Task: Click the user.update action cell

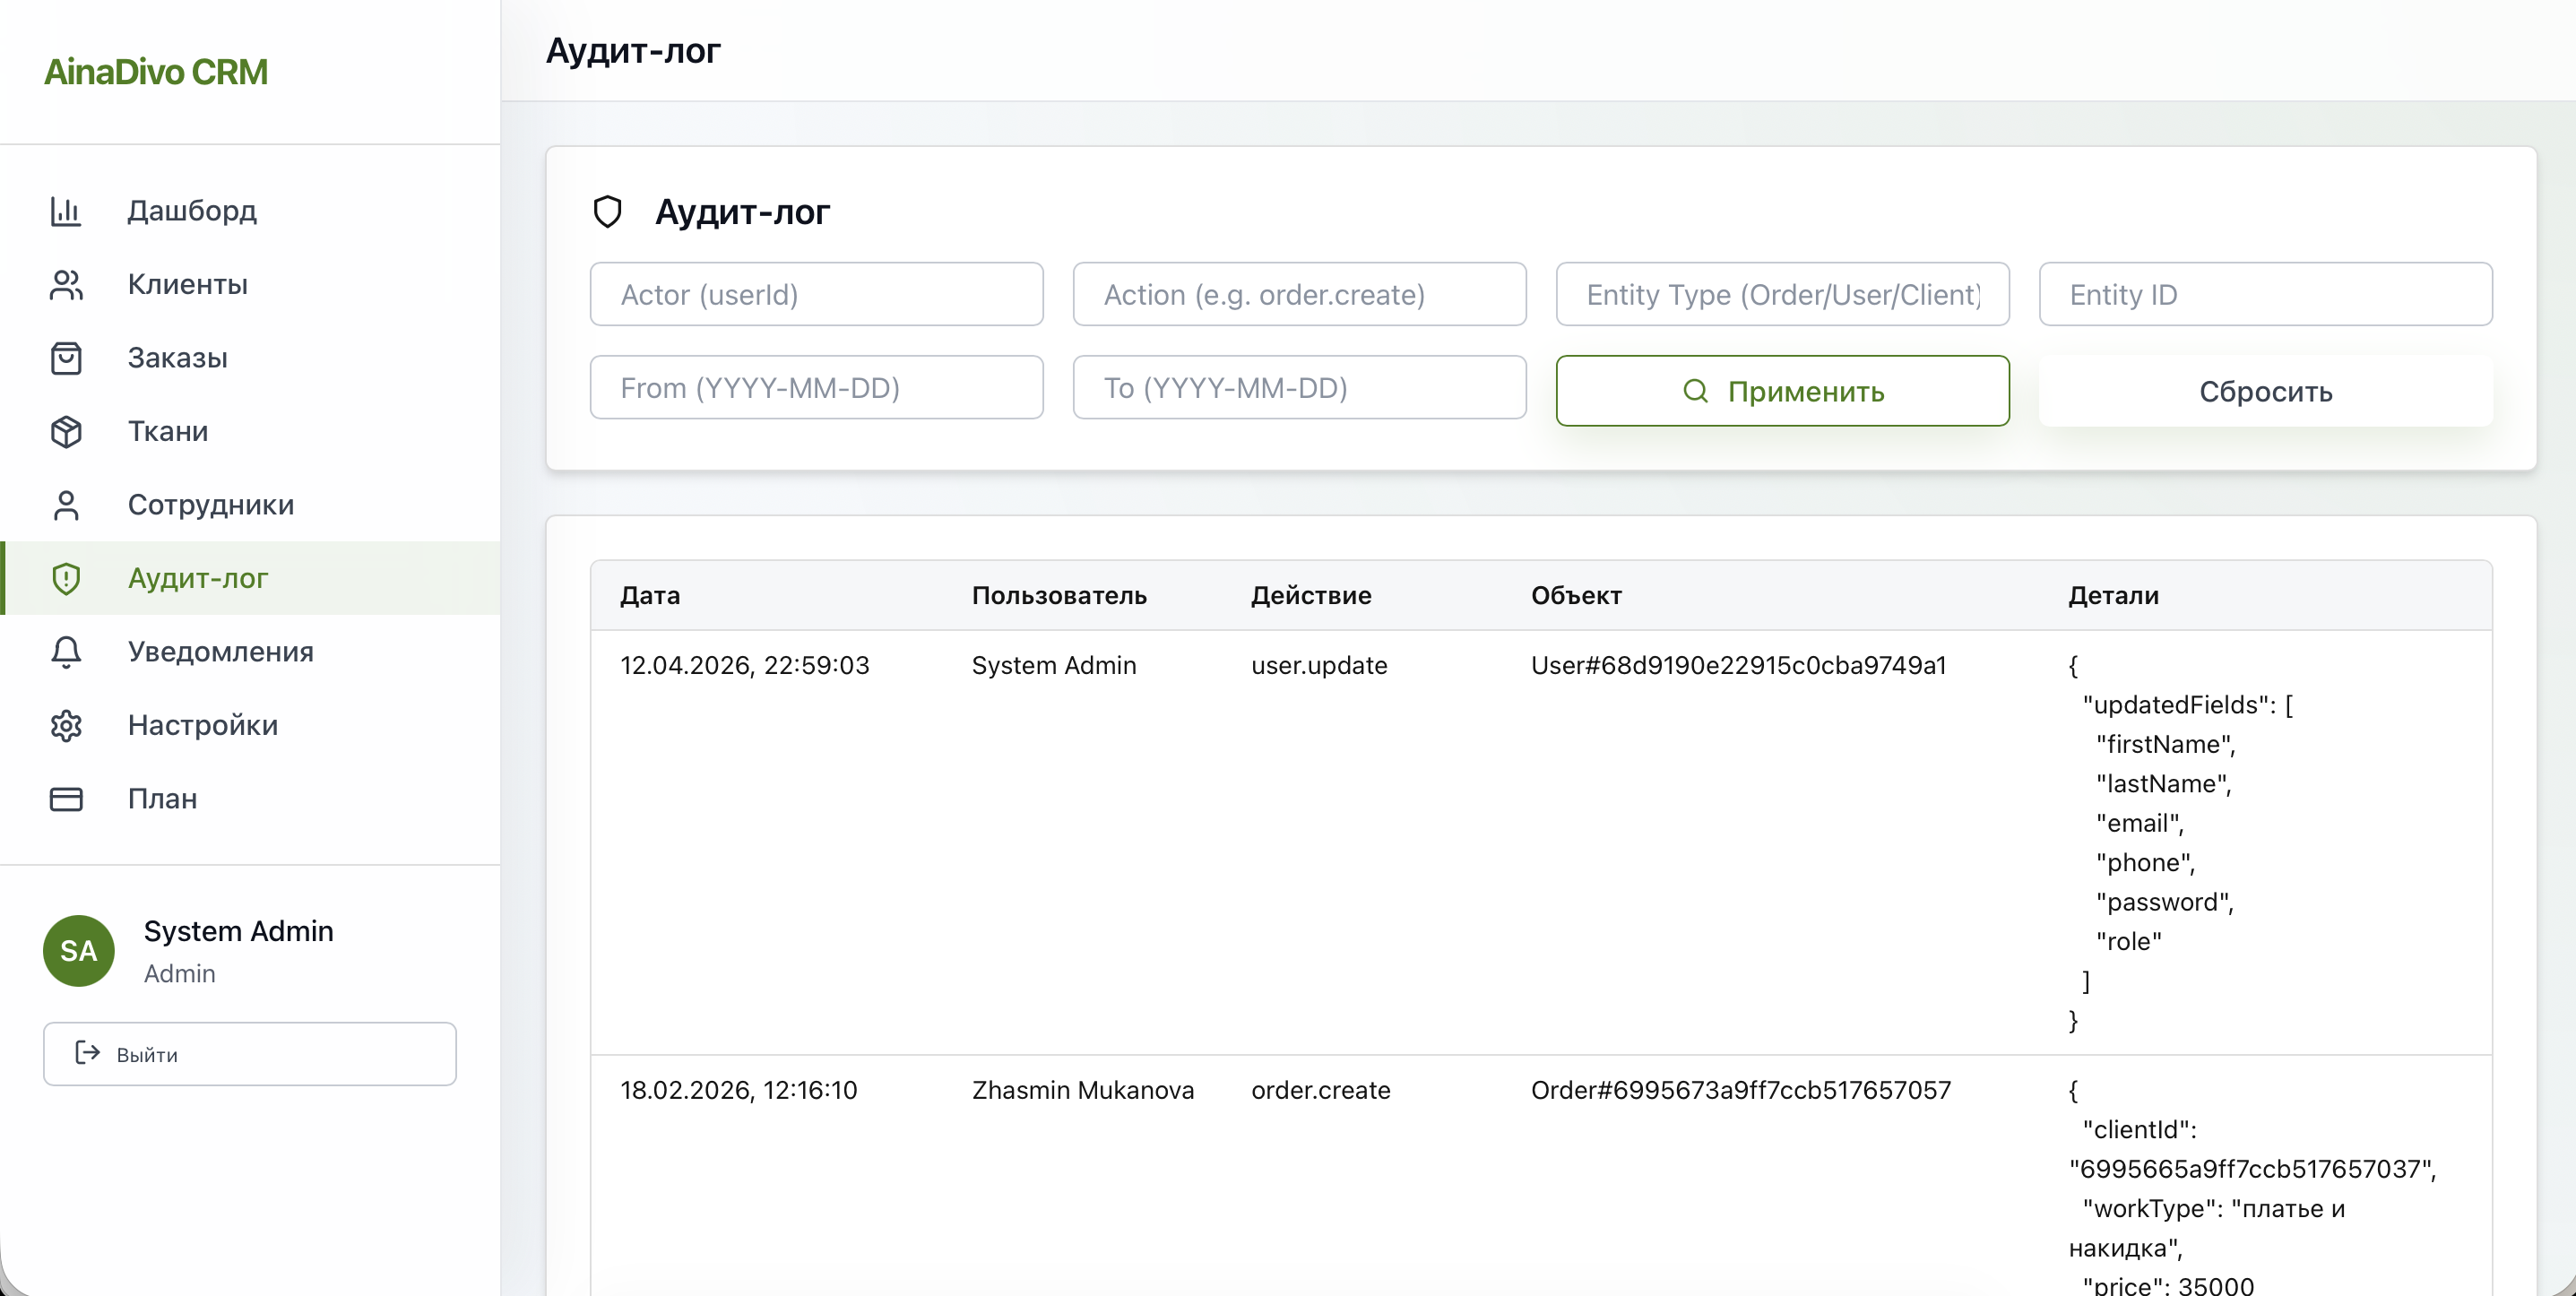Action: click(x=1319, y=665)
